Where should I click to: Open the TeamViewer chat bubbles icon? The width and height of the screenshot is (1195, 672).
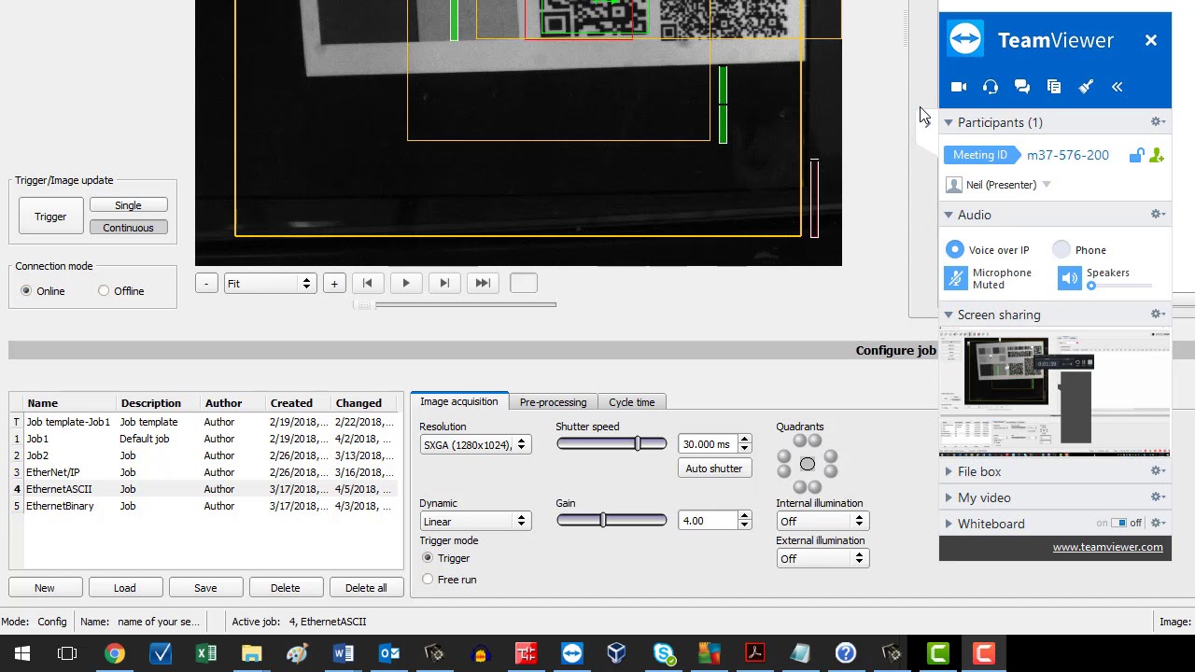(x=1022, y=87)
